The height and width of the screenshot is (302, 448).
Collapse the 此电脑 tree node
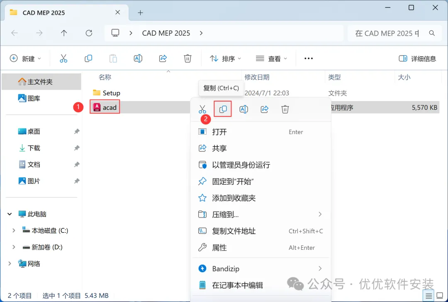pos(10,214)
